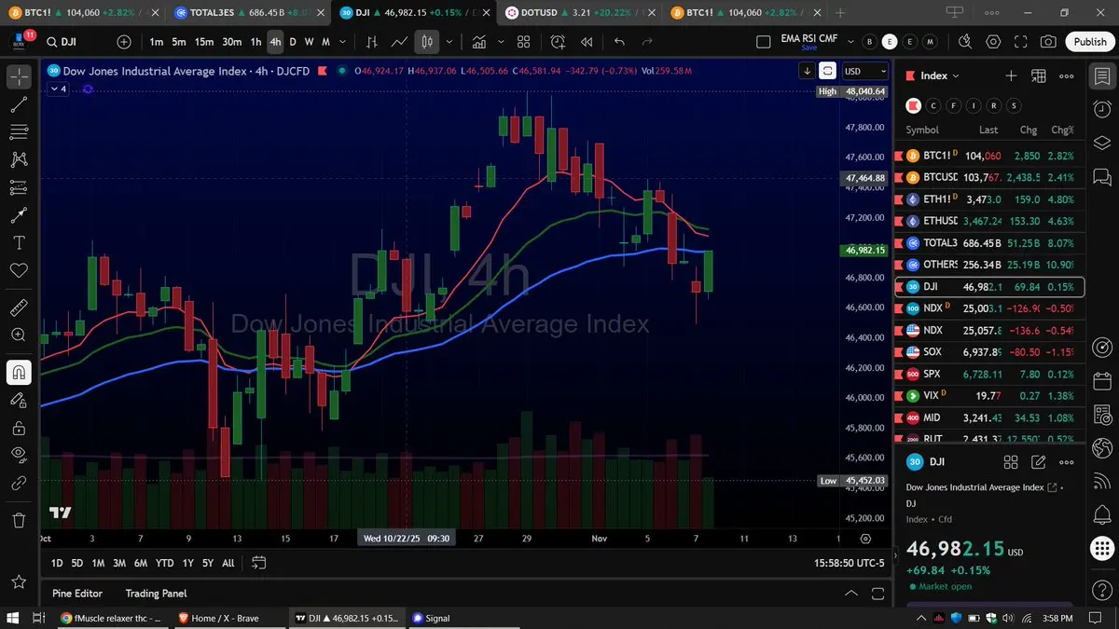Image resolution: width=1119 pixels, height=629 pixels.
Task: Open favorites star in the left toolbar
Action: coord(19,581)
